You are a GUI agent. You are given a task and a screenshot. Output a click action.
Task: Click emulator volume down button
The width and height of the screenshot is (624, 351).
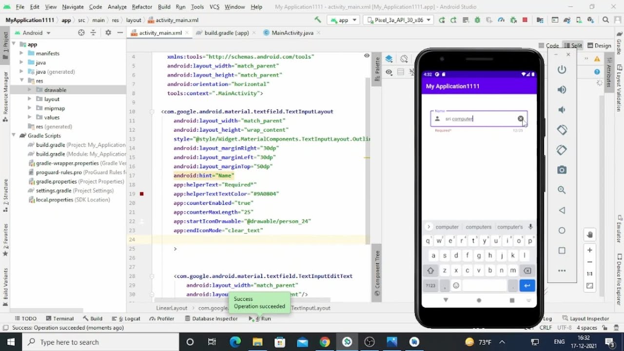pyautogui.click(x=562, y=110)
